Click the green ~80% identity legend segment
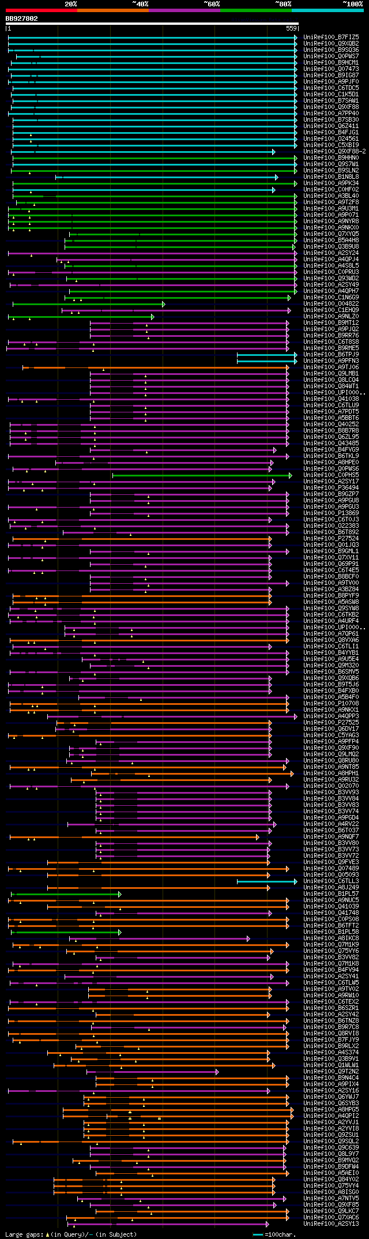 (x=255, y=10)
